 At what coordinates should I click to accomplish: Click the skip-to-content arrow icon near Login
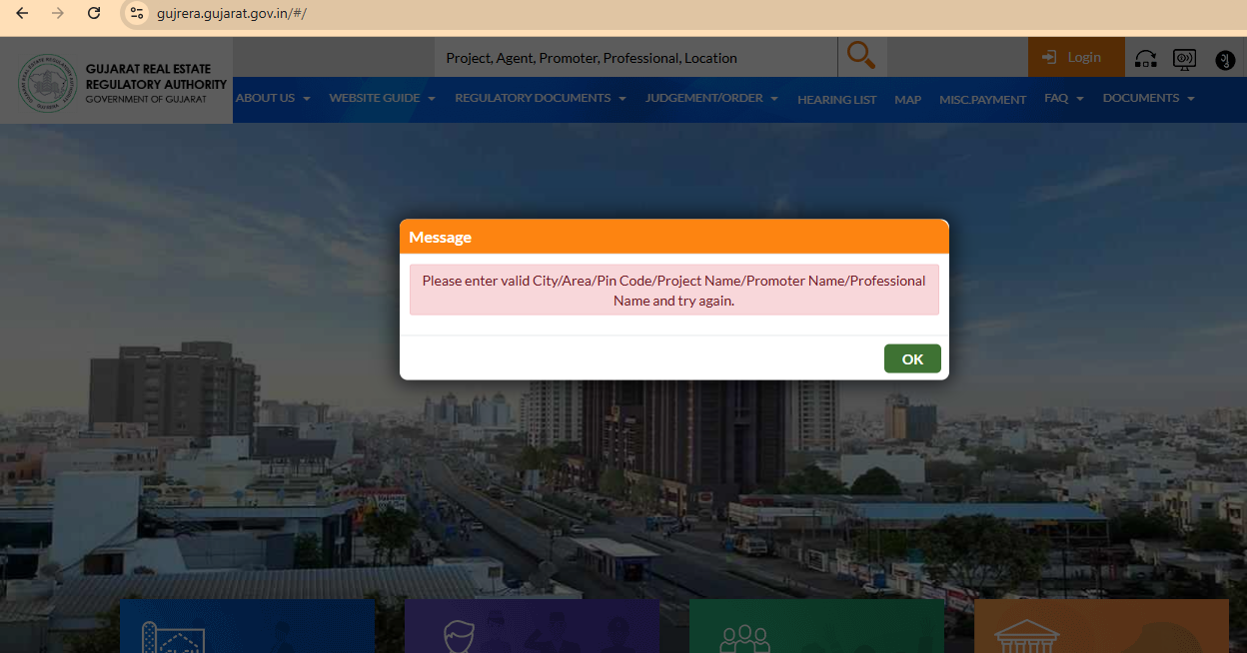[x=1146, y=59]
